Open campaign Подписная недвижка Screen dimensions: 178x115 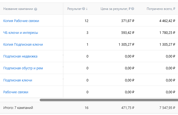[20, 56]
